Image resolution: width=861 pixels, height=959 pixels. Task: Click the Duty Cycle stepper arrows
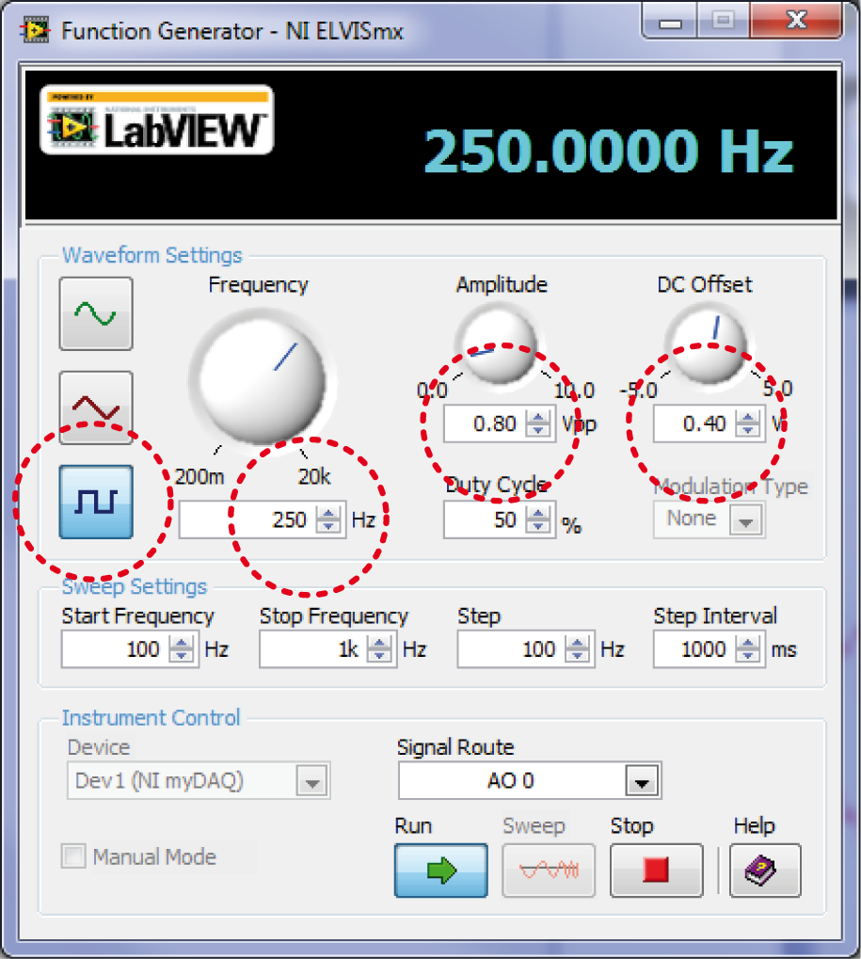(x=538, y=519)
